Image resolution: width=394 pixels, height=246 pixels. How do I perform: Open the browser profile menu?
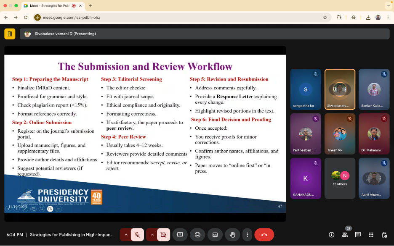(x=377, y=18)
